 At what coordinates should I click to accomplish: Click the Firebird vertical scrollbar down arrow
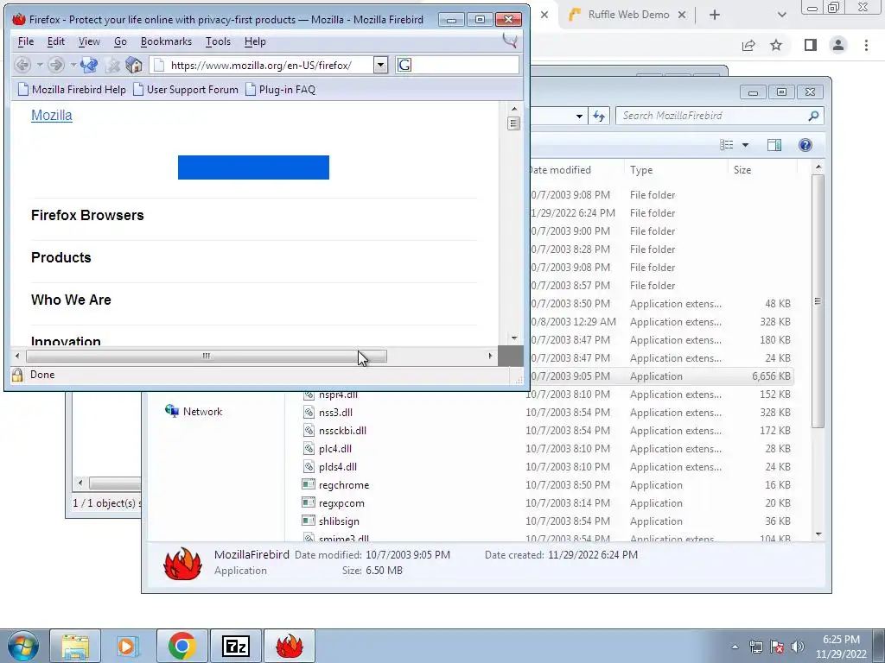(x=513, y=338)
